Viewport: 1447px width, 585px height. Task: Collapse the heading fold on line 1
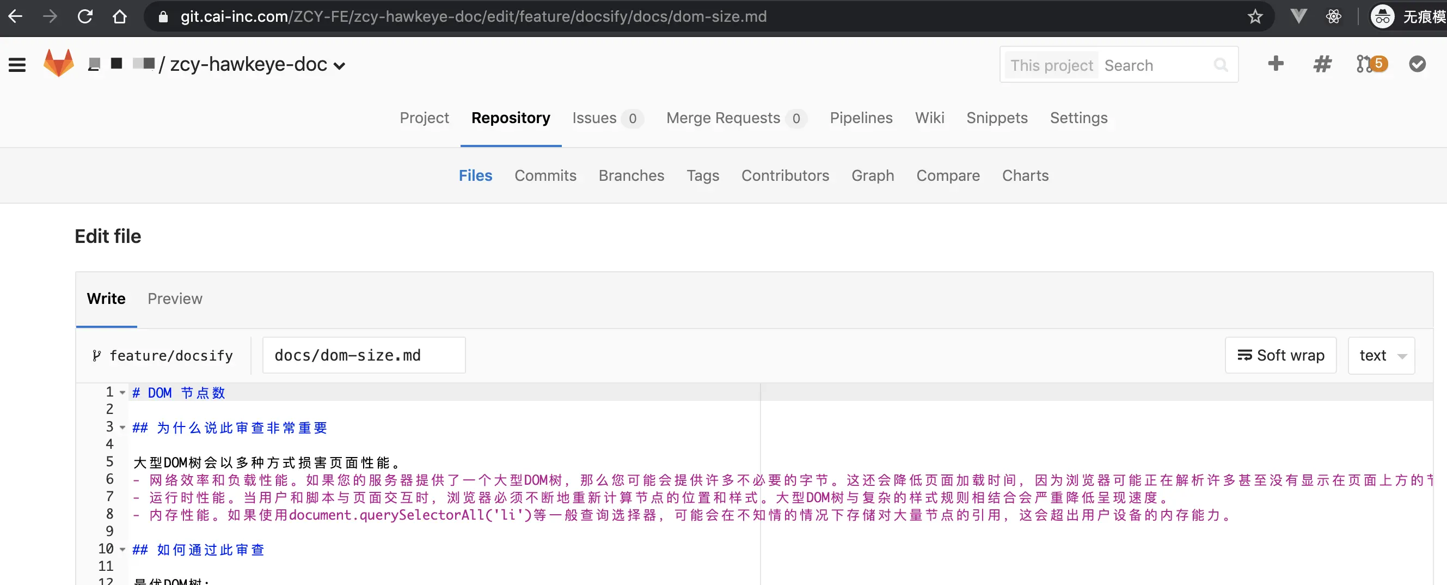(122, 393)
